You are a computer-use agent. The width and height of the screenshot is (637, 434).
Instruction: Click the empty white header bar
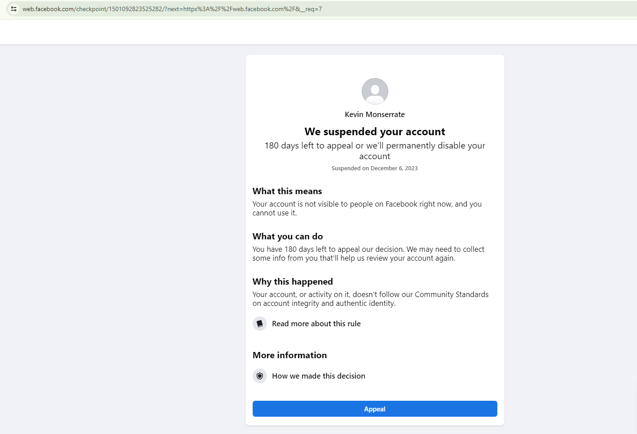(318, 32)
